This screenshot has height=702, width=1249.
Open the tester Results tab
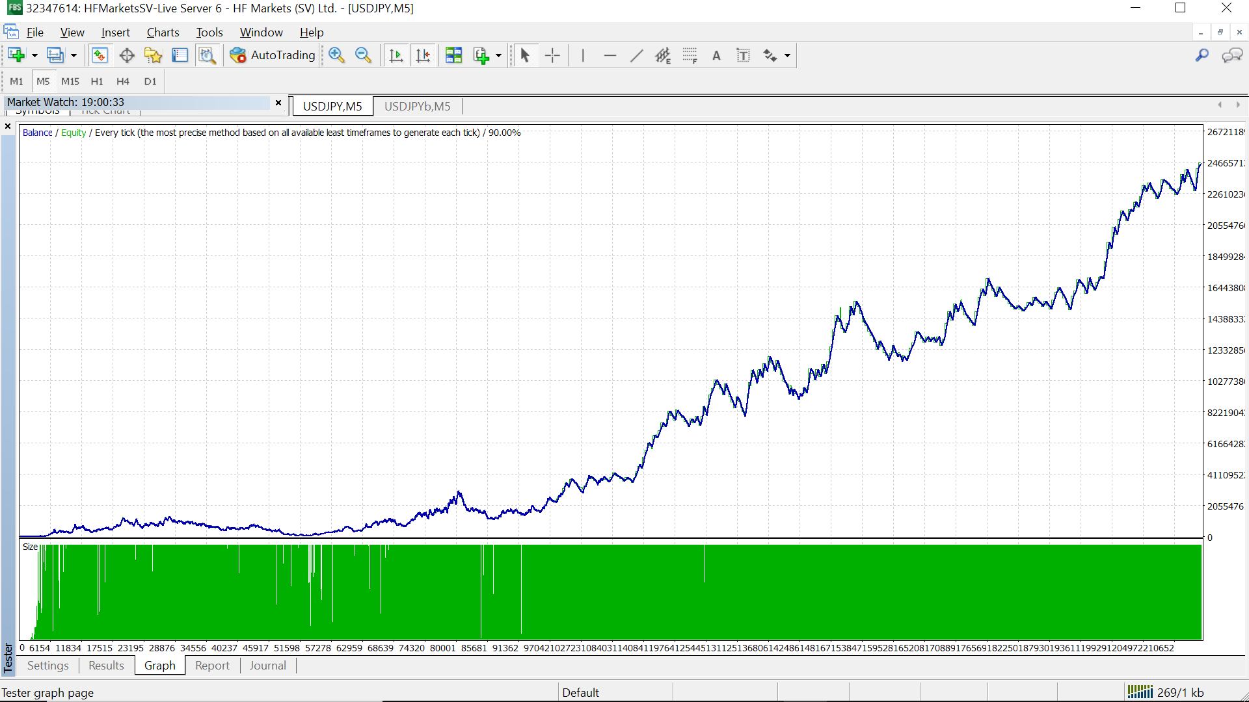click(x=106, y=666)
